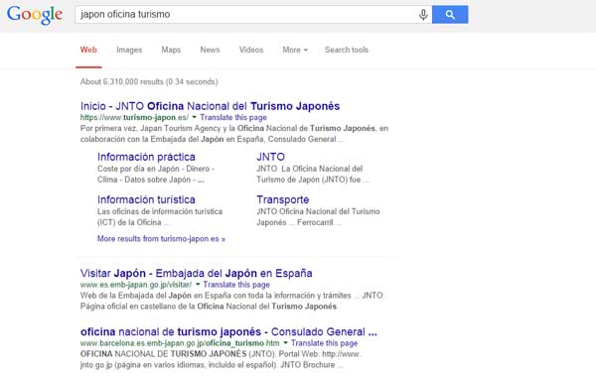Click the blue search magnifier button
Screen dimensions: 596x376
point(450,15)
